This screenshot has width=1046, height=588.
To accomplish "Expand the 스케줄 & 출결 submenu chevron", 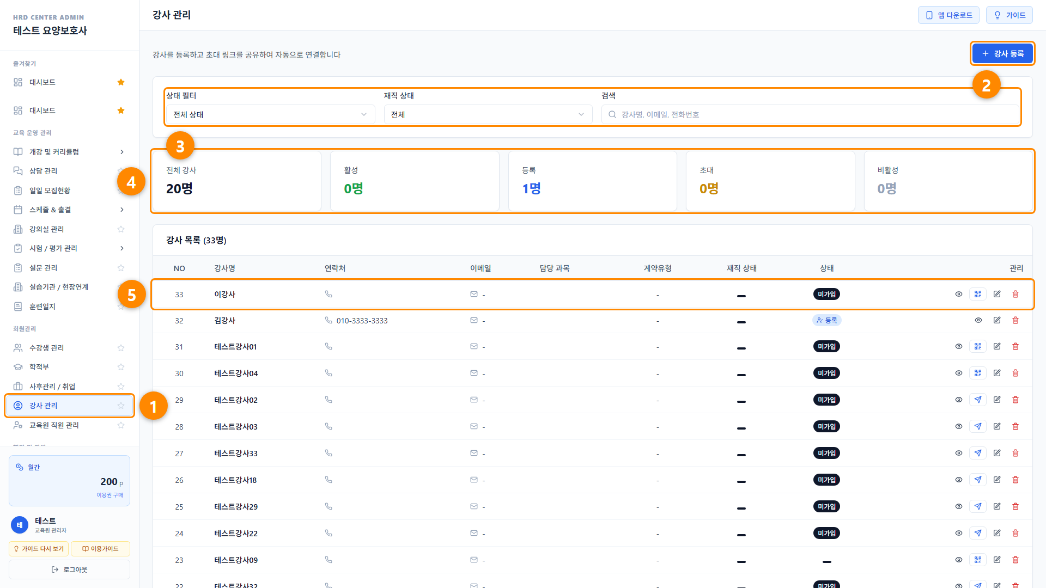I will 121,210.
